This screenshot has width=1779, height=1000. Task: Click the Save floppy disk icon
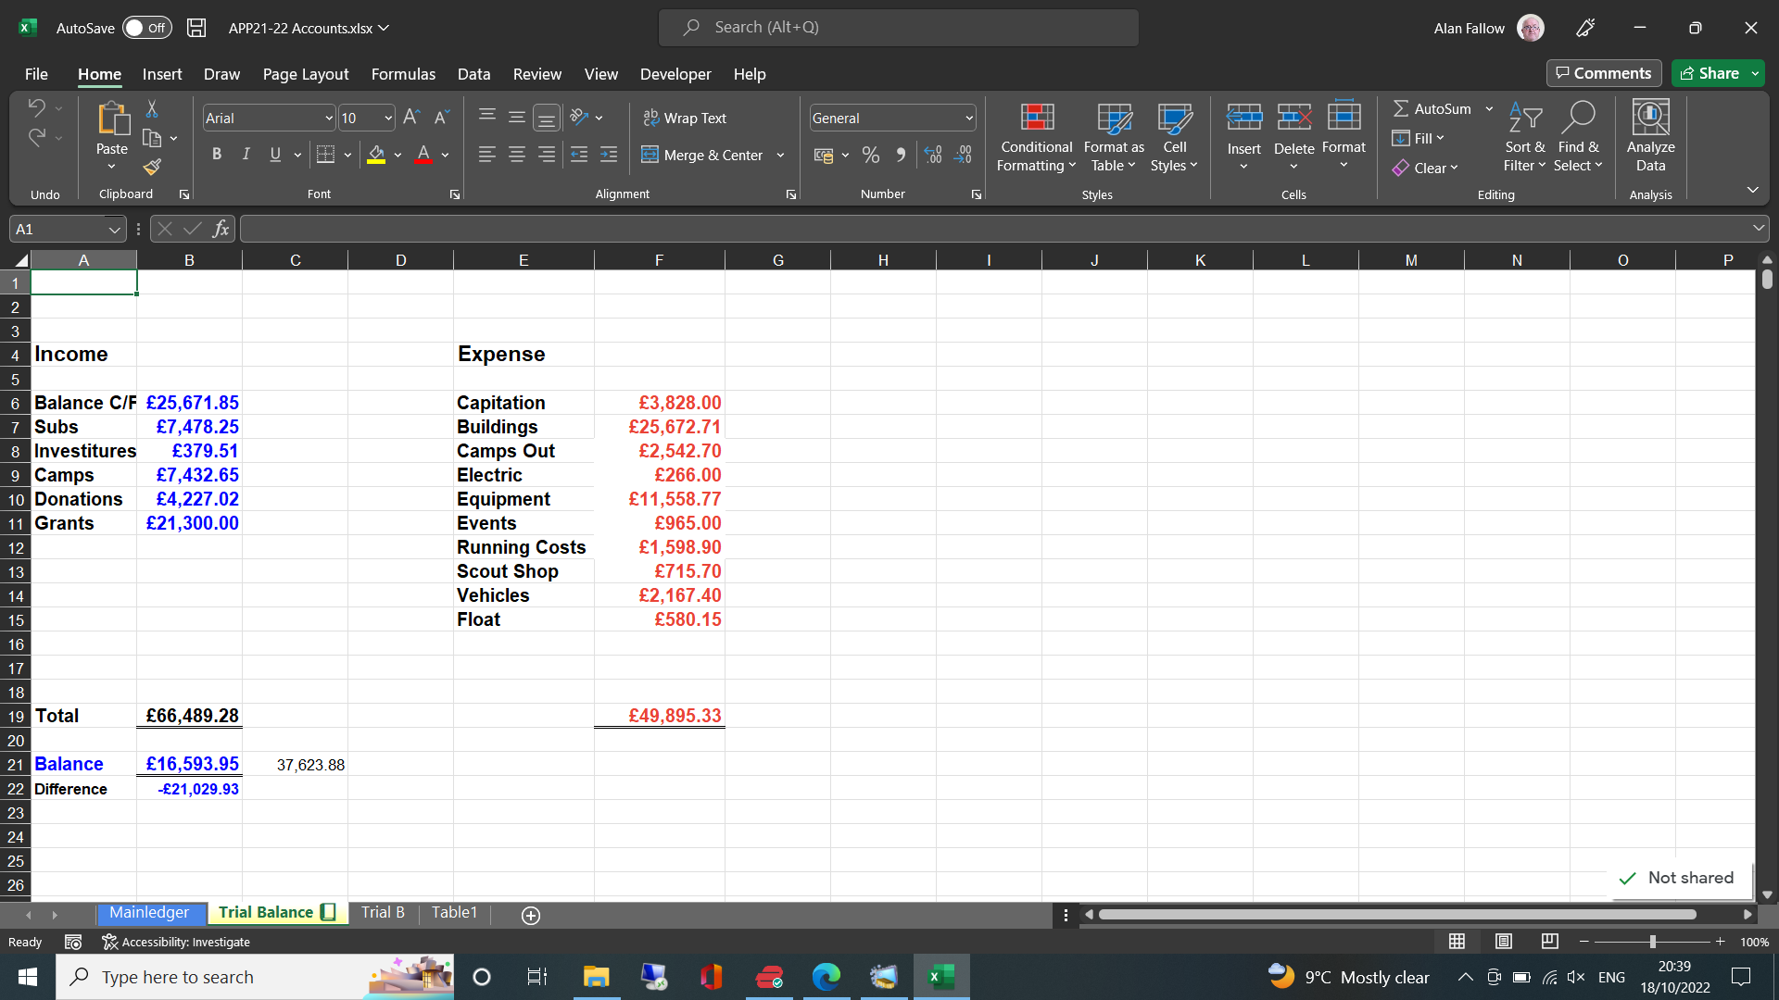(x=196, y=28)
